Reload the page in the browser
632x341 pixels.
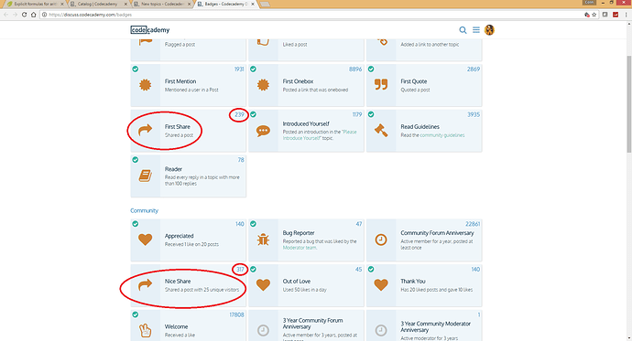(x=24, y=15)
